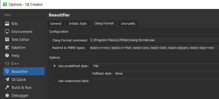Click the Fallback style label
Screen dimensions: 219x99
[x=102, y=74]
